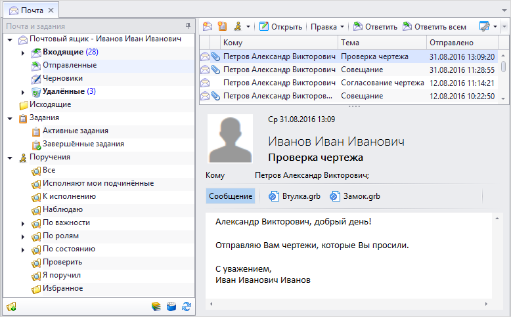The image size is (511, 317).
Task: Select the Активные задания folder
Action: pyautogui.click(x=75, y=131)
